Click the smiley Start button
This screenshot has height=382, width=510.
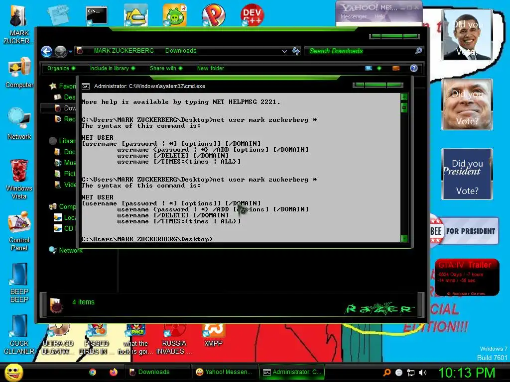tap(13, 372)
